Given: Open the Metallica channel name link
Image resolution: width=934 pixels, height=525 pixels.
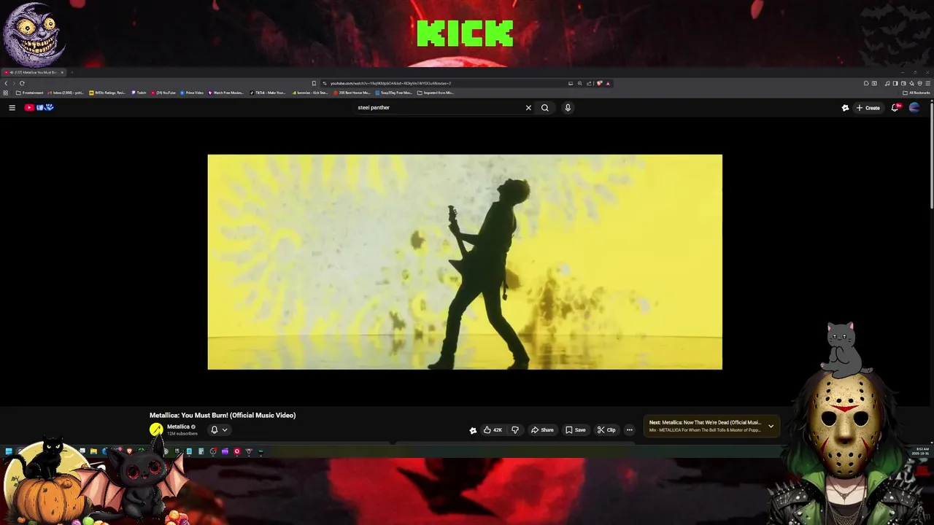Looking at the screenshot, I should click(x=178, y=427).
